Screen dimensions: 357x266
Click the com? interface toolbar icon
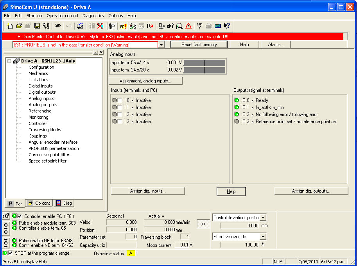(x=200, y=26)
